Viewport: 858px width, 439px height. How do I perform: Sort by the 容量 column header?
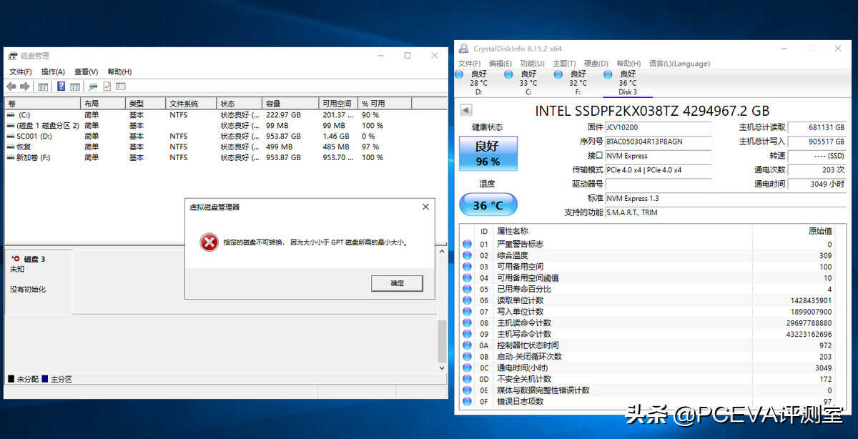tap(290, 104)
